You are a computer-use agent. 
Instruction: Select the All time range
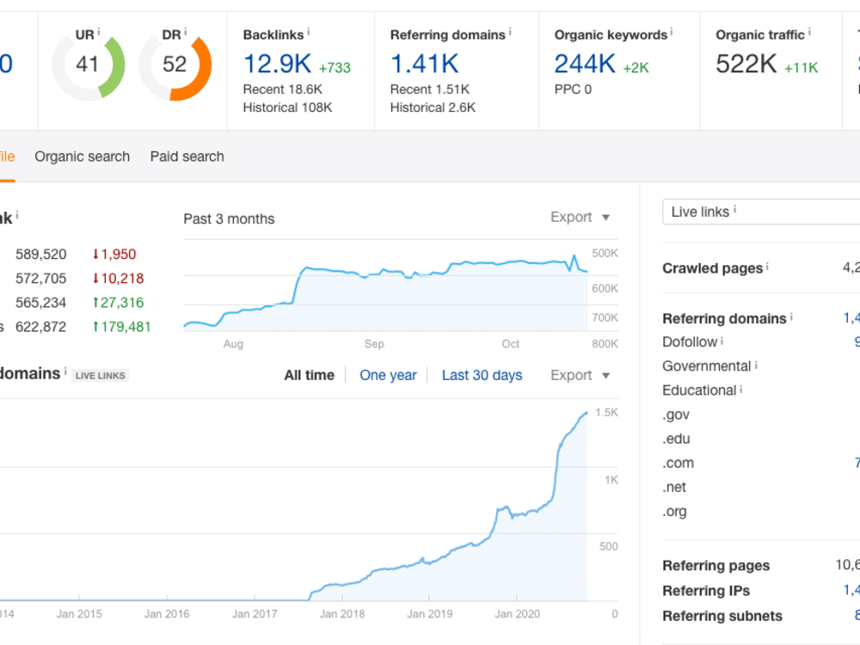310,375
